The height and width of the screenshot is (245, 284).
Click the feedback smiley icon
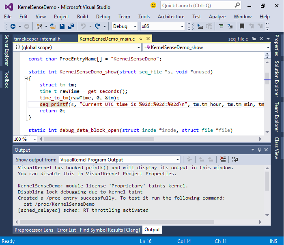(153, 5)
